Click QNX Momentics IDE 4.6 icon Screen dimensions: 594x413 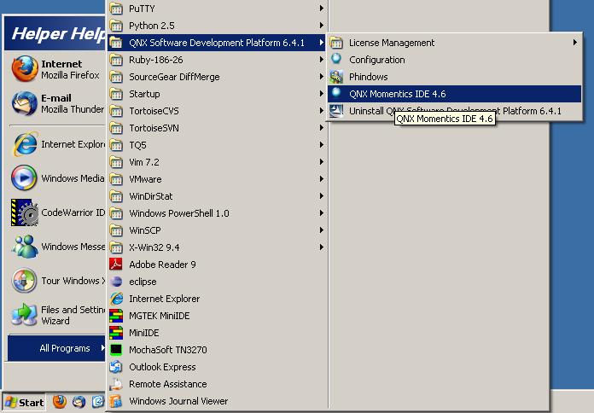coord(336,93)
